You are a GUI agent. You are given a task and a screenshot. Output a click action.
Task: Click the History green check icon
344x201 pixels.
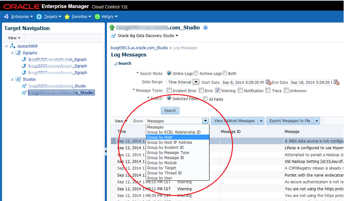pyautogui.click(x=97, y=17)
